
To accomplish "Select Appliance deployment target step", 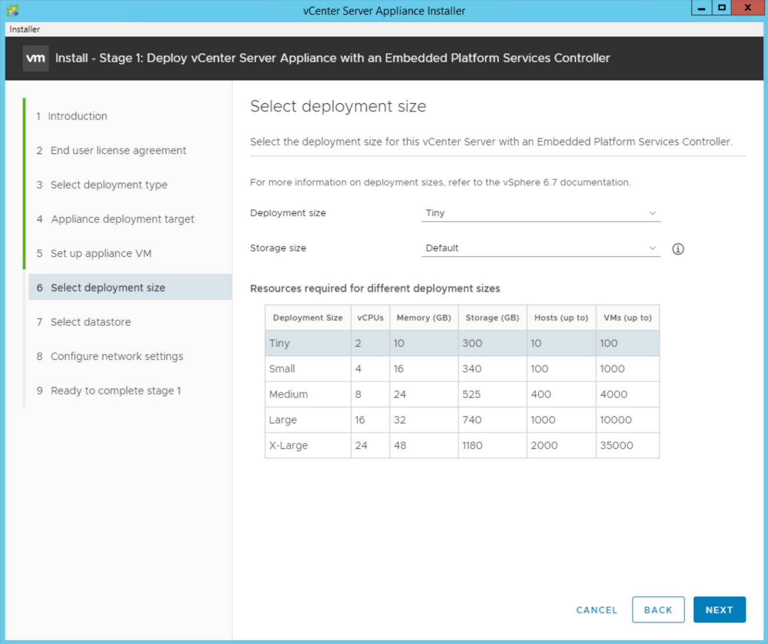I will [x=122, y=219].
